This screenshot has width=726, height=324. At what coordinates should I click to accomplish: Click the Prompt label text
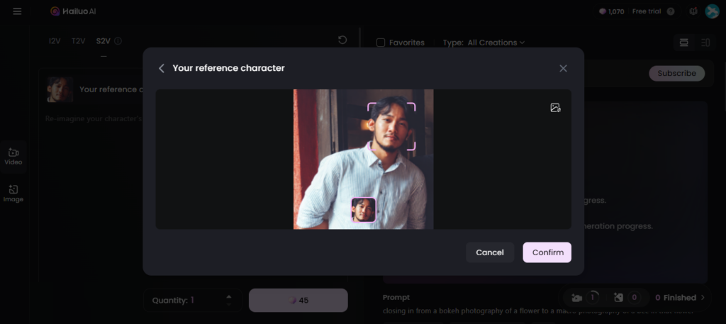[x=396, y=297]
